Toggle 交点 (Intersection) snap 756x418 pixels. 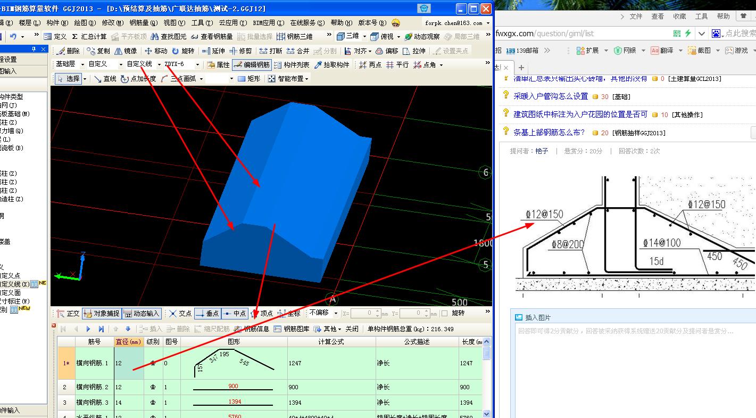pyautogui.click(x=180, y=314)
